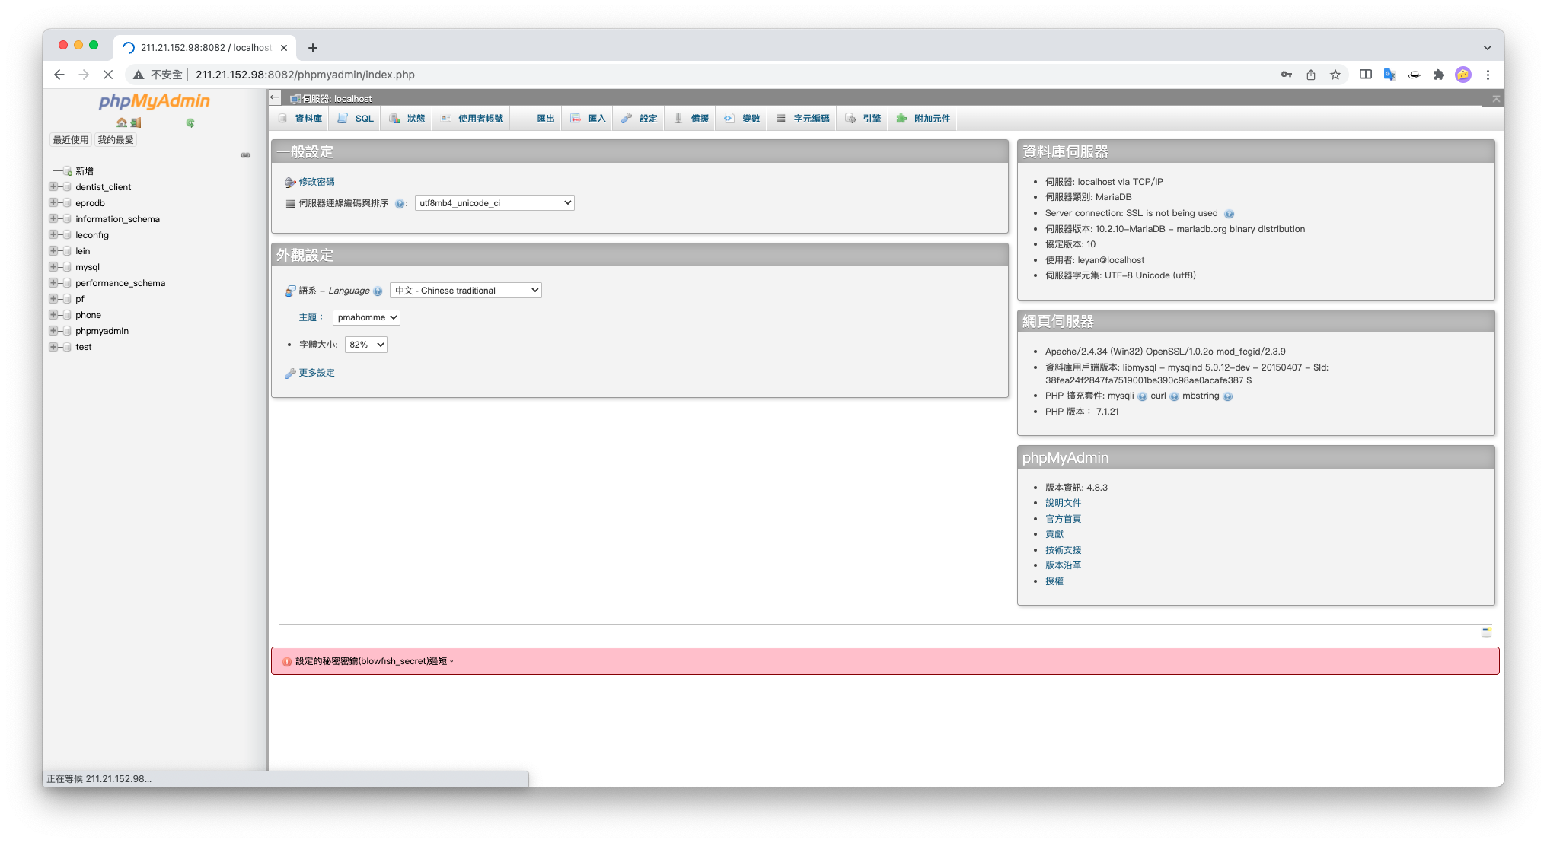Open help icon next to mysqli
Image resolution: width=1547 pixels, height=843 pixels.
point(1142,396)
